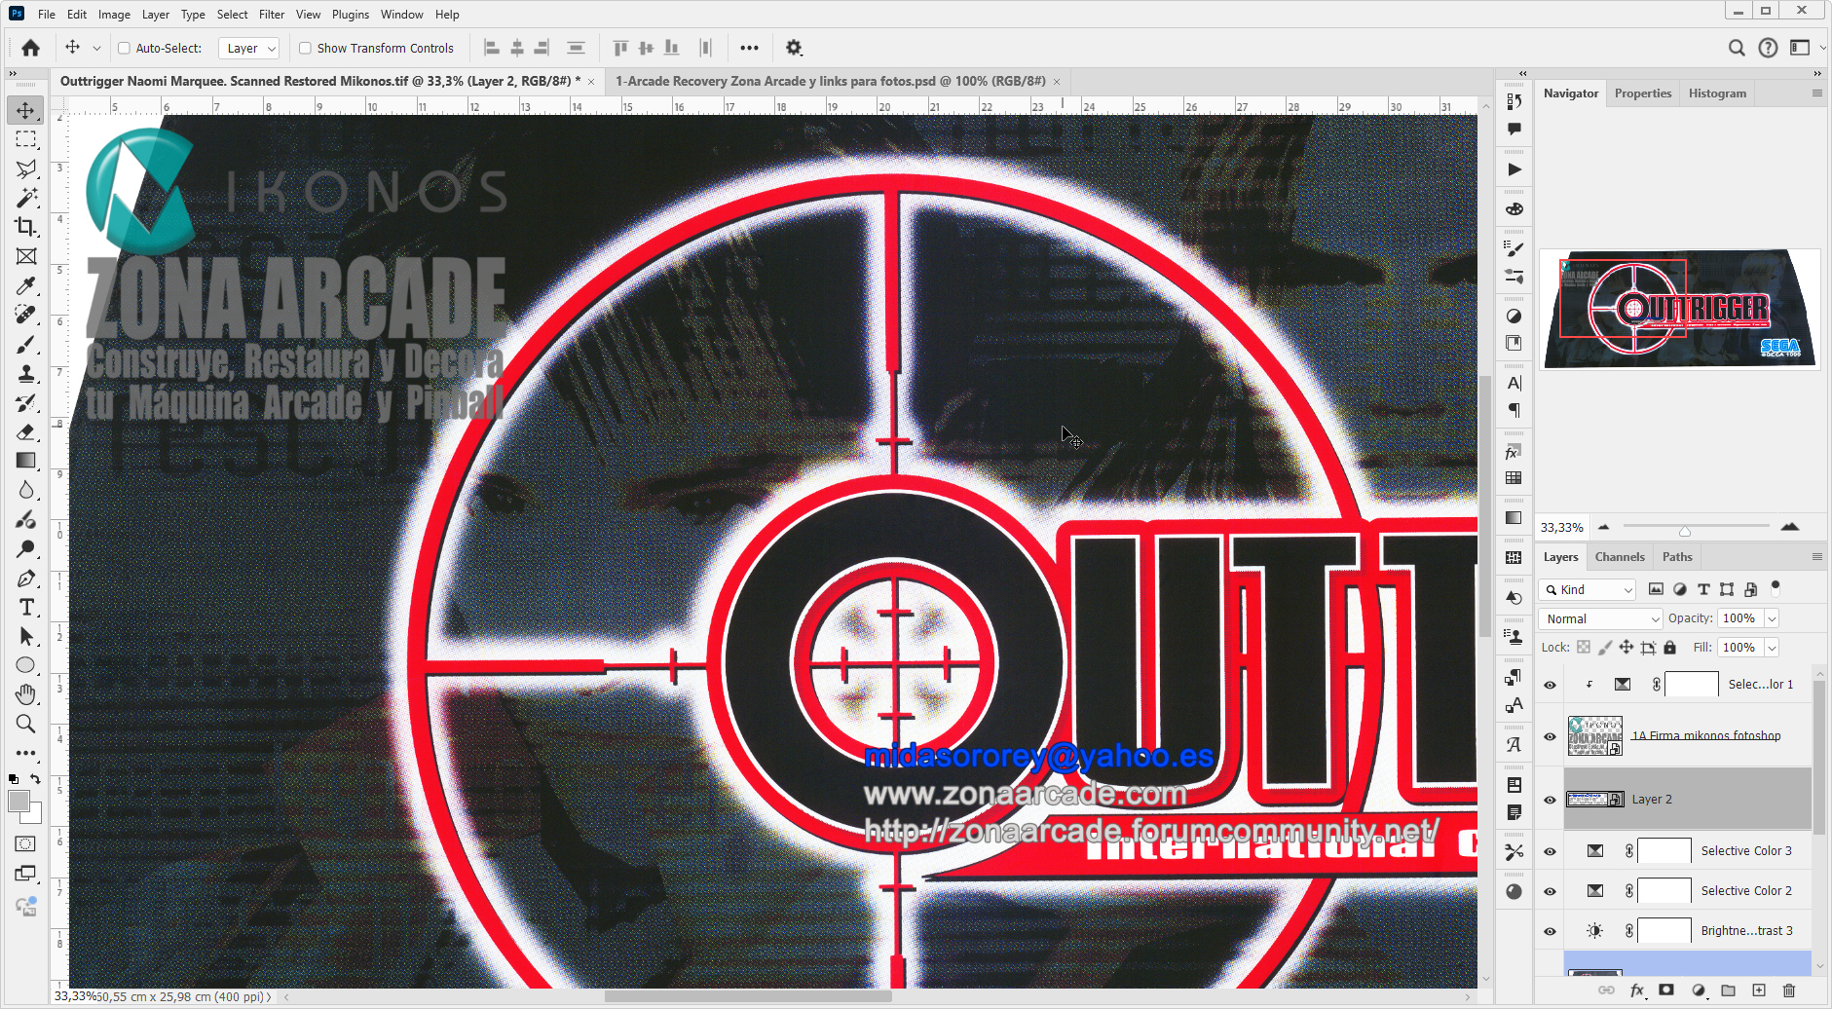This screenshot has height=1009, width=1832.
Task: Select the Path Selection tool
Action: point(26,637)
